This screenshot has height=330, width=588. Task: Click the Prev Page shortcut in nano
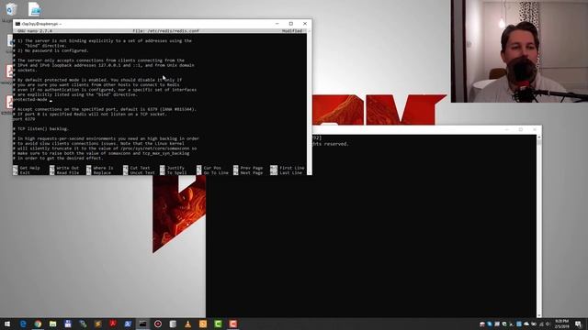pyautogui.click(x=248, y=168)
